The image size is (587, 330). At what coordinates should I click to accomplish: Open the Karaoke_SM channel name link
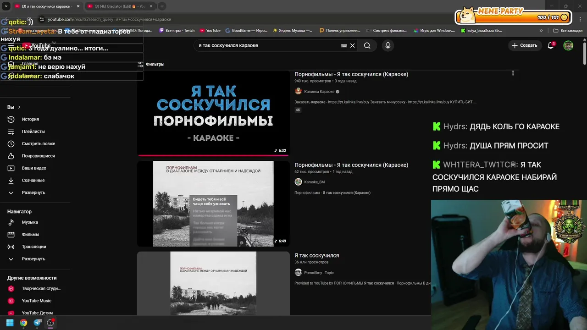[314, 182]
